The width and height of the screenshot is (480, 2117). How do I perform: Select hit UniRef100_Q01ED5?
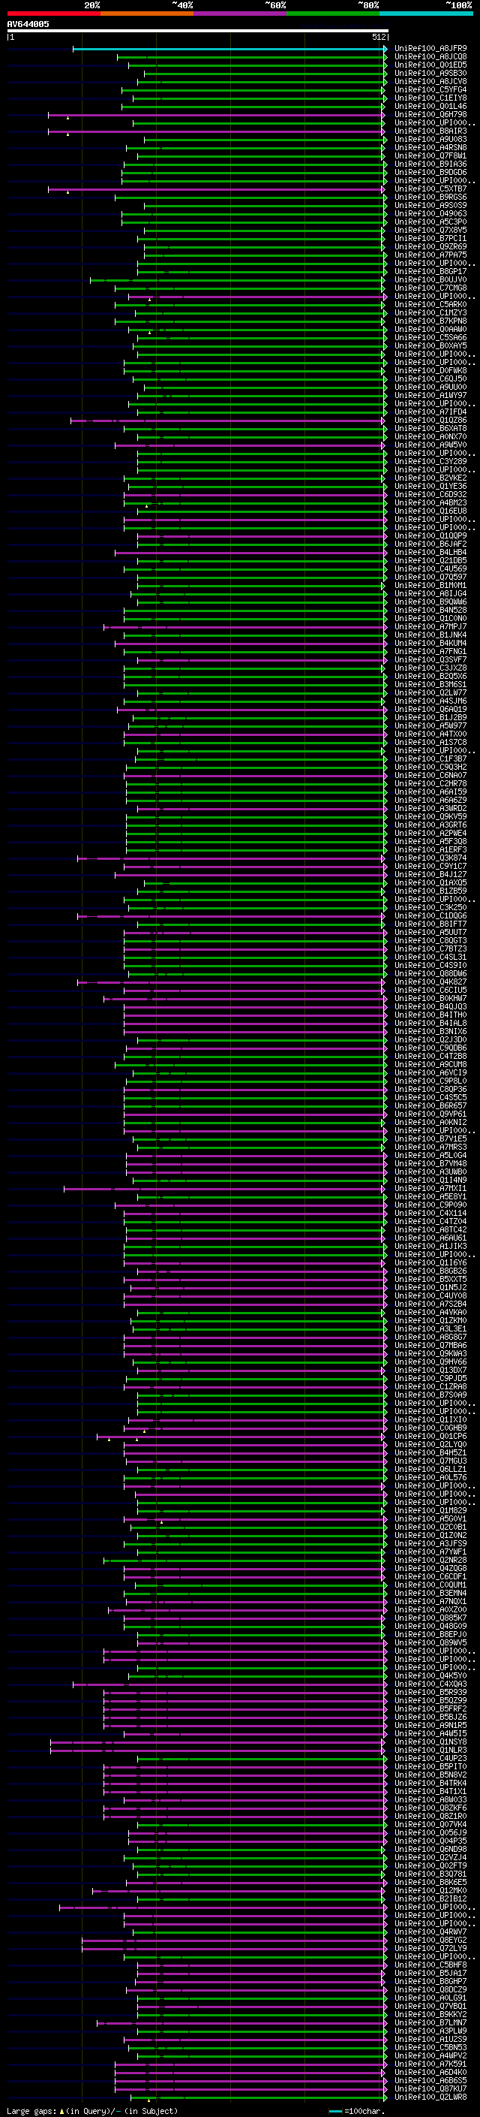tap(430, 65)
